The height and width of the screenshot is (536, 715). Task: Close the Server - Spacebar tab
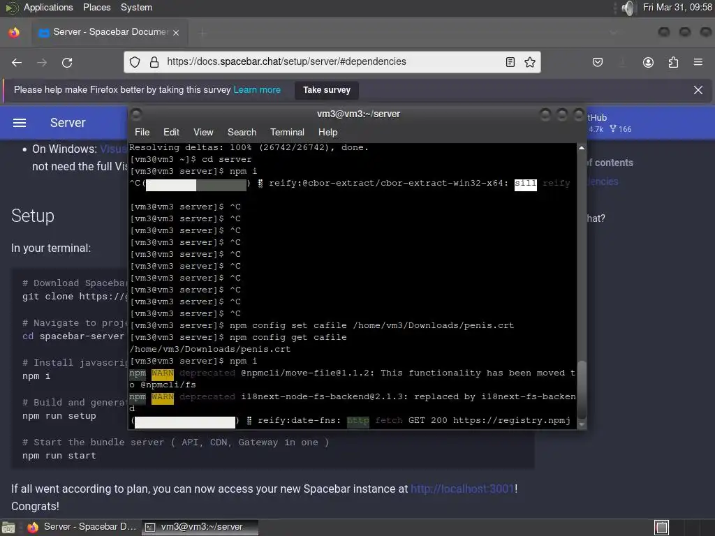176,32
